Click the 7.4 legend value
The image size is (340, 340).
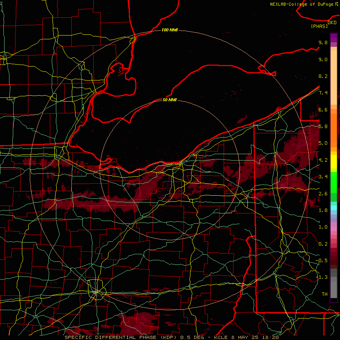pos(323,93)
